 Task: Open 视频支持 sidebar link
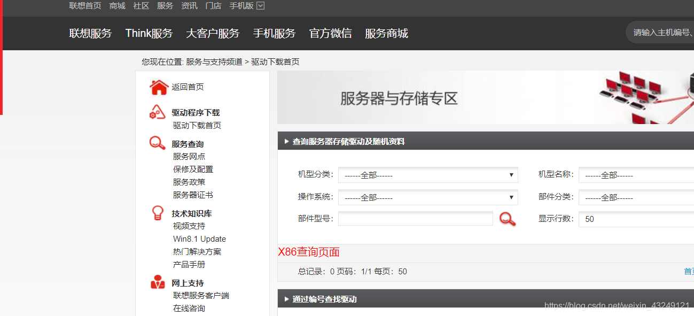[189, 226]
